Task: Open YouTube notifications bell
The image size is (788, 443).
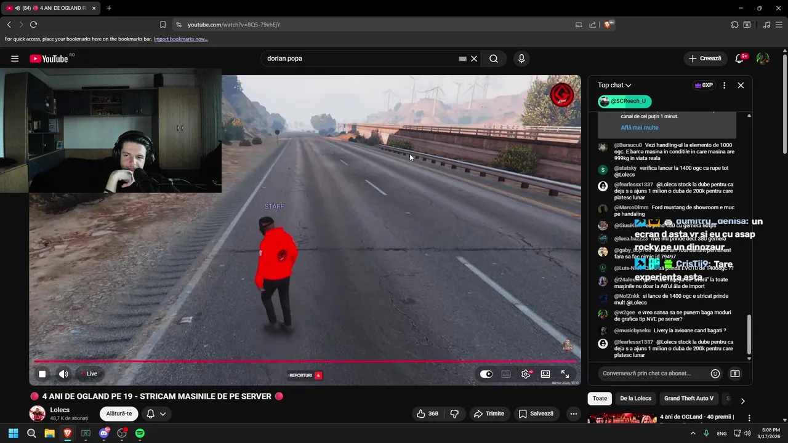Action: click(x=739, y=58)
